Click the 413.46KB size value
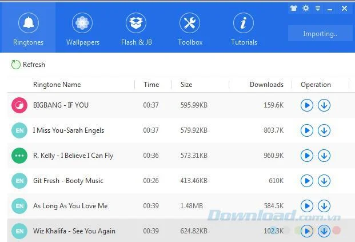 tap(194, 181)
